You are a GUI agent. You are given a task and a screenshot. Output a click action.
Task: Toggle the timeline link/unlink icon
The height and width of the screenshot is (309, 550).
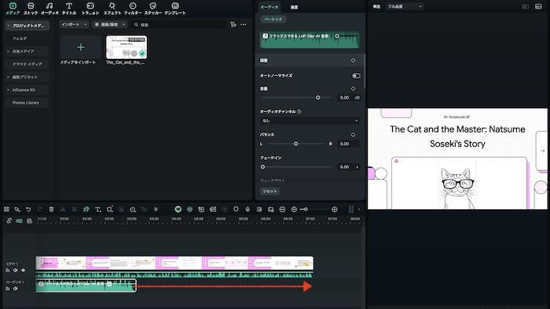tap(9, 221)
